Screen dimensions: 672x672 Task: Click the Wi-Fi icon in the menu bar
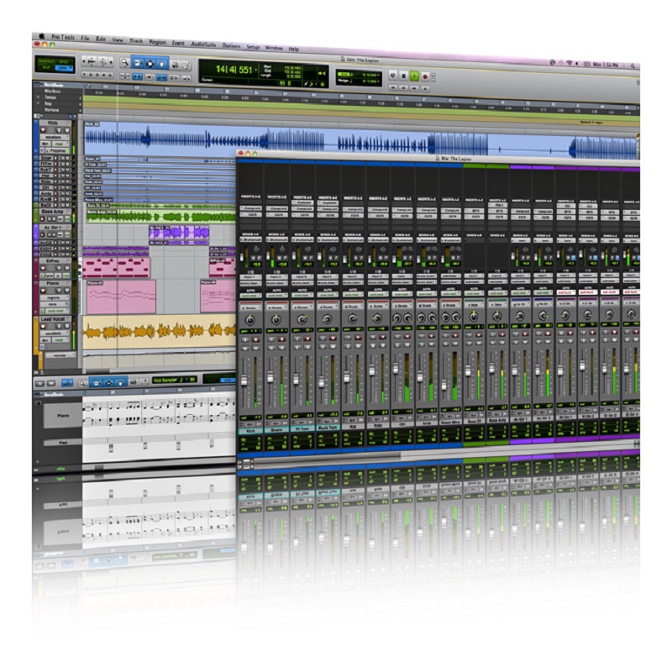(570, 61)
